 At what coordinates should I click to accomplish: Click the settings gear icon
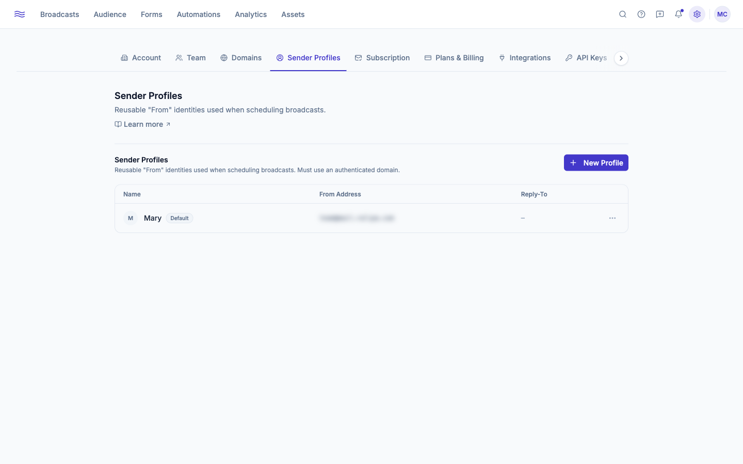697,14
